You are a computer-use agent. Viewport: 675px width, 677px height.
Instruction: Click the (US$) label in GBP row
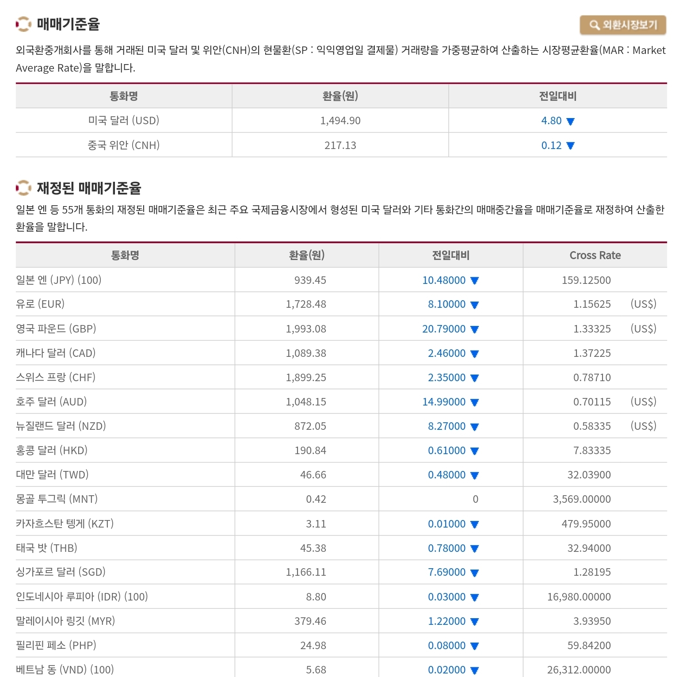click(x=643, y=329)
